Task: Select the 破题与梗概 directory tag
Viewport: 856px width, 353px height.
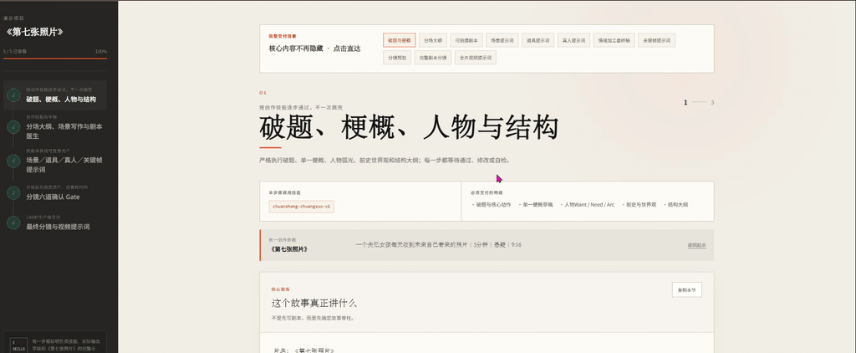Action: [399, 40]
